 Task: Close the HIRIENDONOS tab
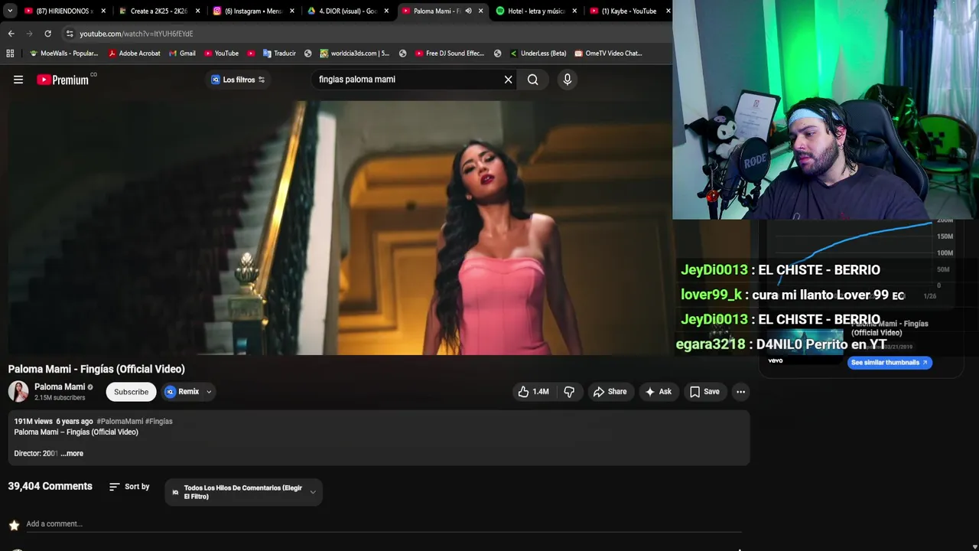coord(103,11)
